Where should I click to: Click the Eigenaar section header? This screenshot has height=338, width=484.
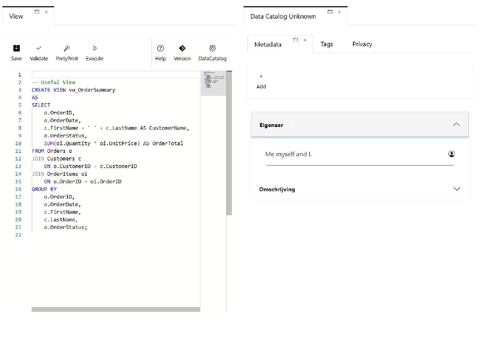(360, 125)
